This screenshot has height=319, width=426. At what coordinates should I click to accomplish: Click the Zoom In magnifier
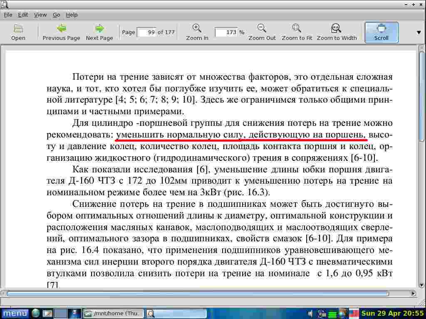coord(197,32)
